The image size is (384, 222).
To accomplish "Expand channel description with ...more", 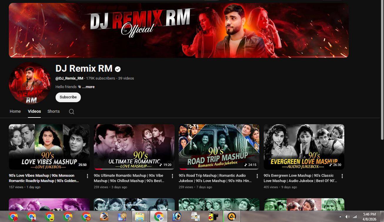I will point(88,87).
